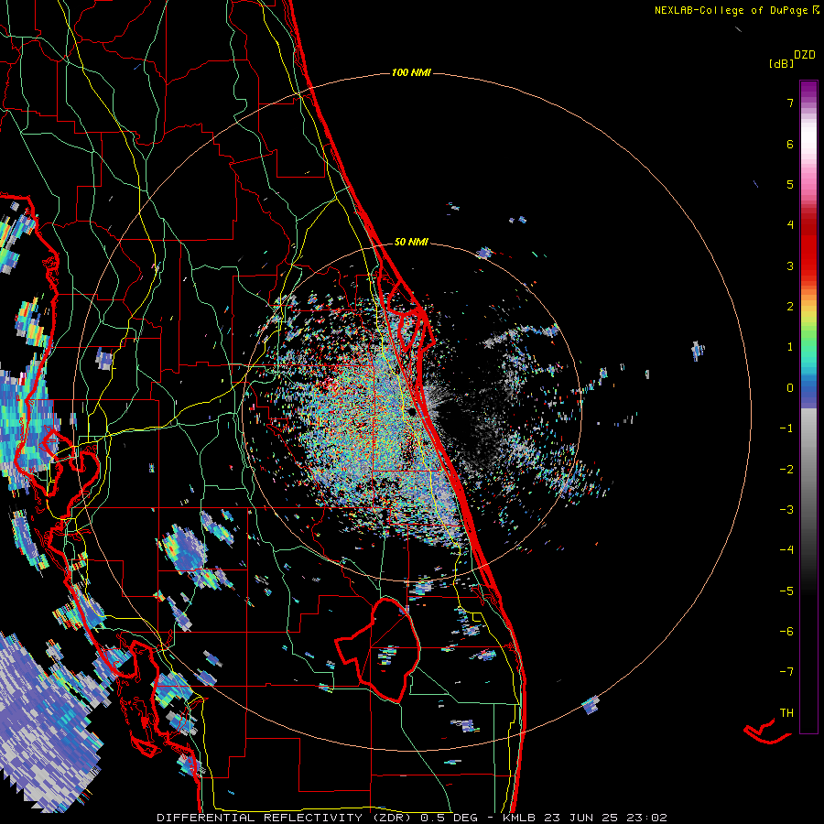824x824 pixels.
Task: Click the 1 value on the color scale
Action: 790,347
